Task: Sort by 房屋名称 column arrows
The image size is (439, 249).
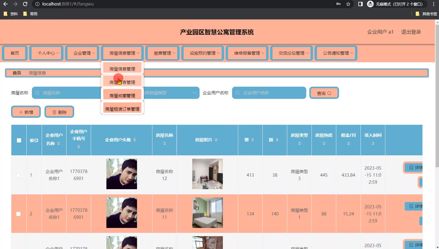Action: tap(165, 143)
